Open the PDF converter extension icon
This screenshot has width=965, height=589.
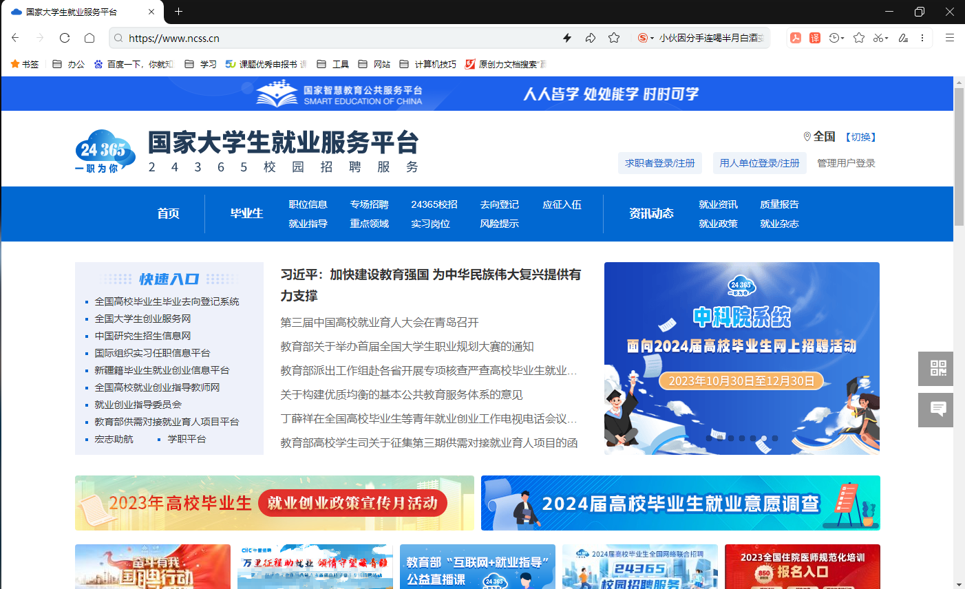coord(796,38)
